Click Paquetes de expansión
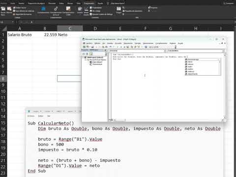 coord(132,11)
